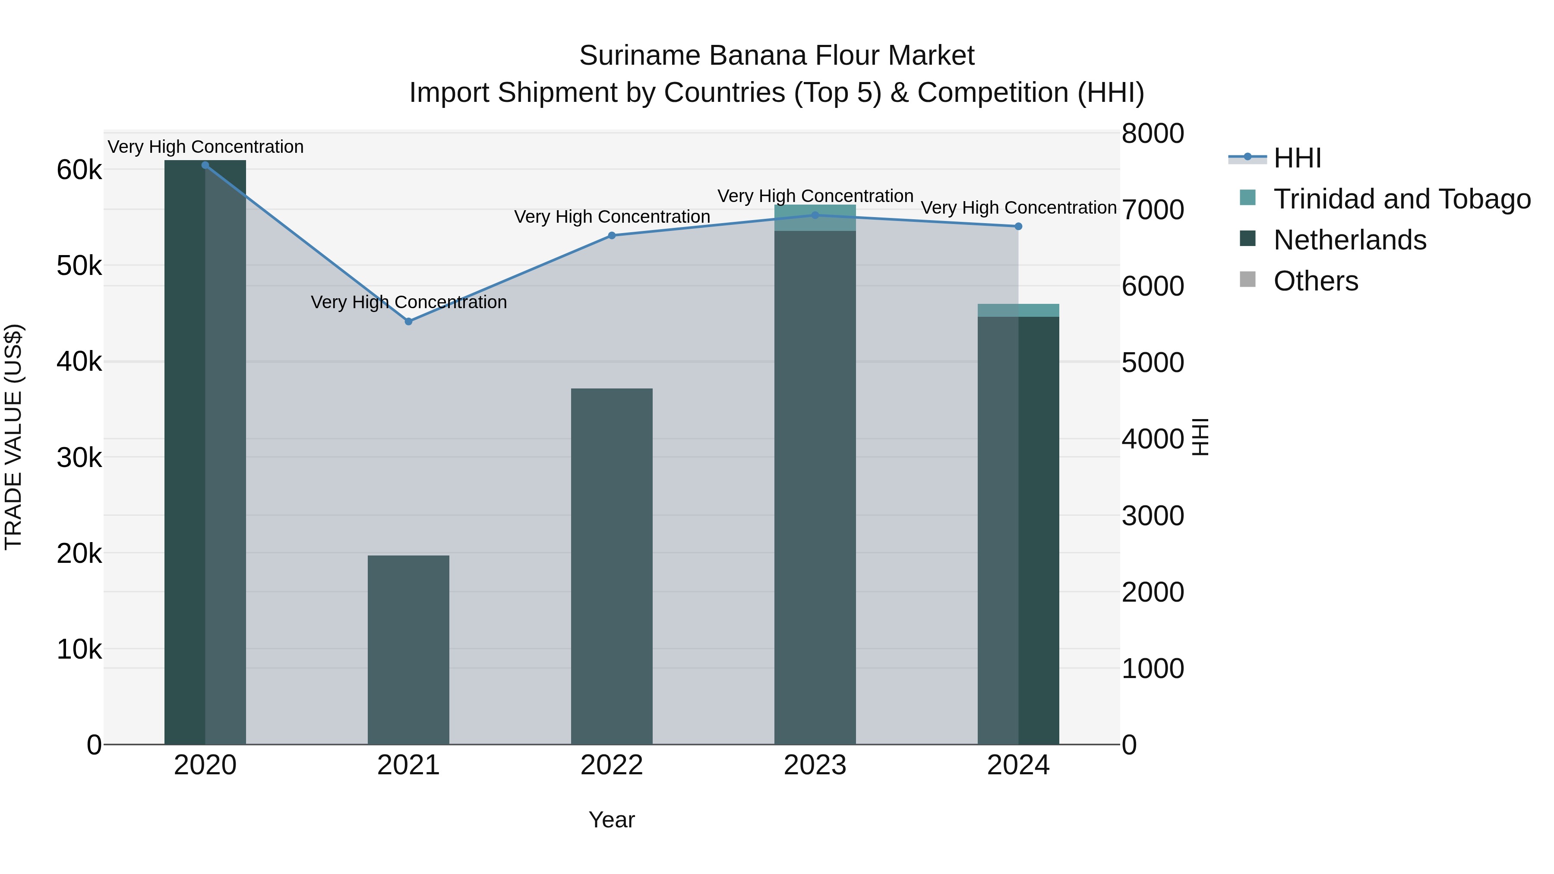Viewport: 1554px width, 874px height.
Task: Select the 2022 HHI data point
Action: [612, 235]
